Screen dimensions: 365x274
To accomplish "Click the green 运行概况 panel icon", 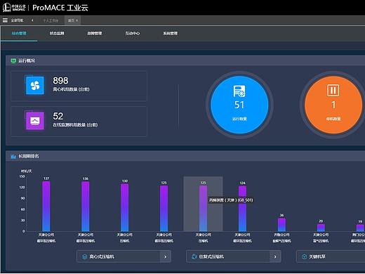I will [x=13, y=60].
